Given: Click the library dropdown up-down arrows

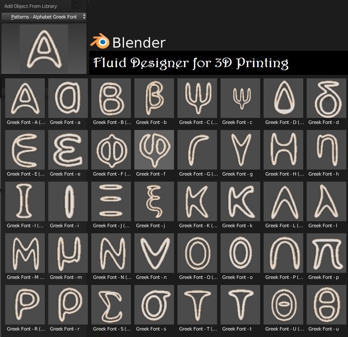Looking at the screenshot, I should (84, 17).
